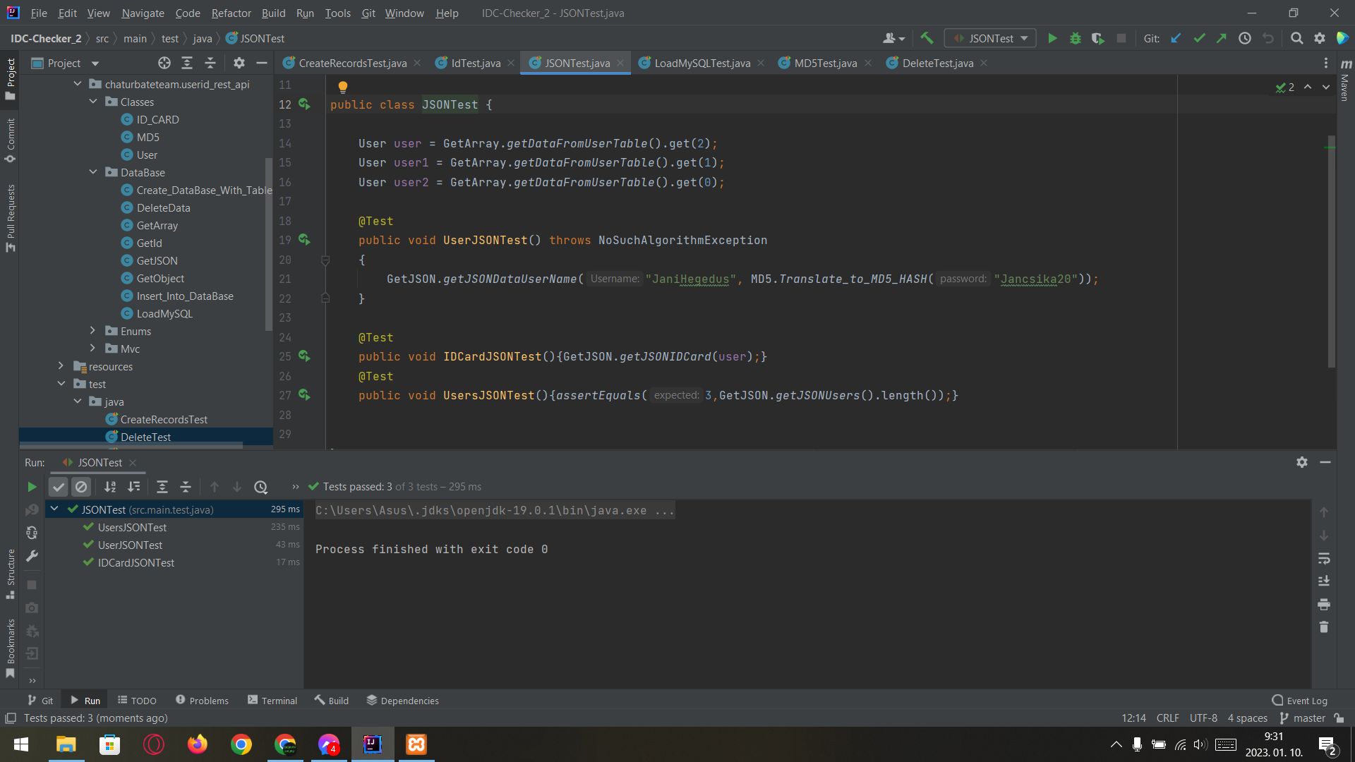Open Search Everywhere with the magnifier icon
This screenshot has width=1355, height=762.
pos(1296,38)
